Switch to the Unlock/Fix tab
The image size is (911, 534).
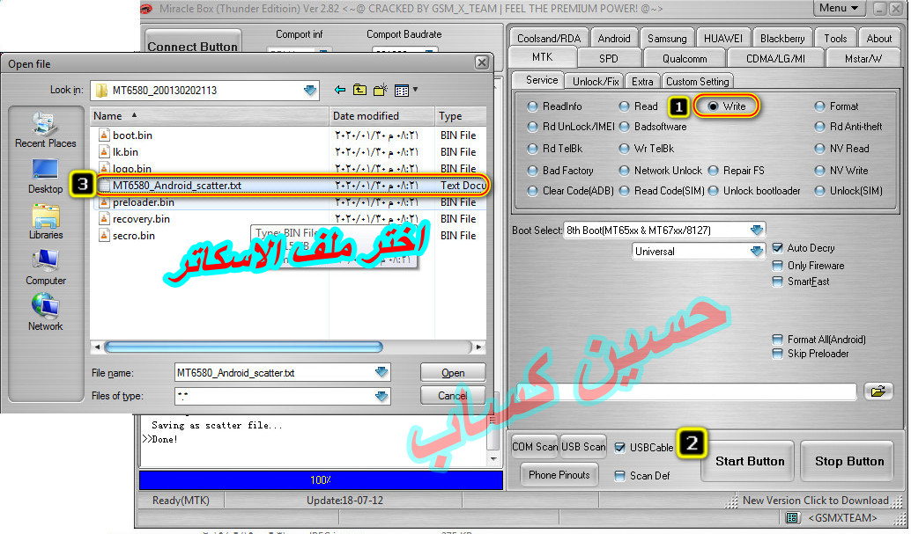coord(596,82)
